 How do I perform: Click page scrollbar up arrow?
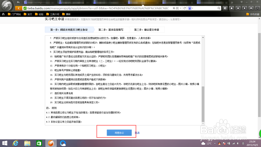(259, 19)
